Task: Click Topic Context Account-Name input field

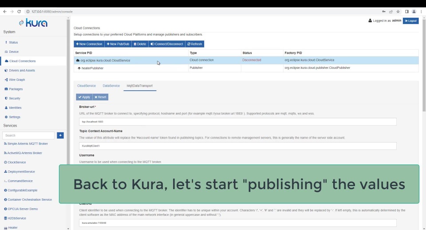Action: click(238, 146)
